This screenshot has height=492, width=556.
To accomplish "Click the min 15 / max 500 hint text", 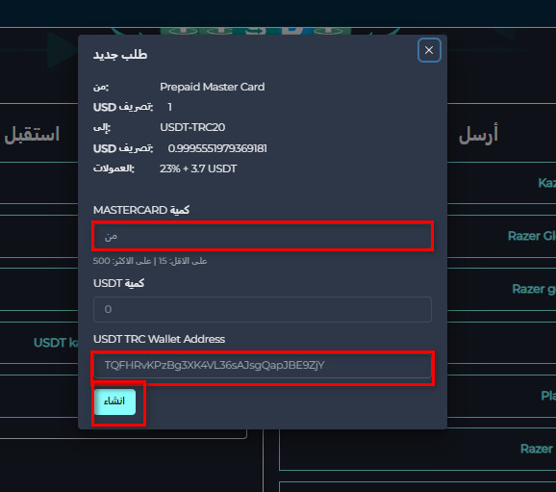I will pos(150,261).
